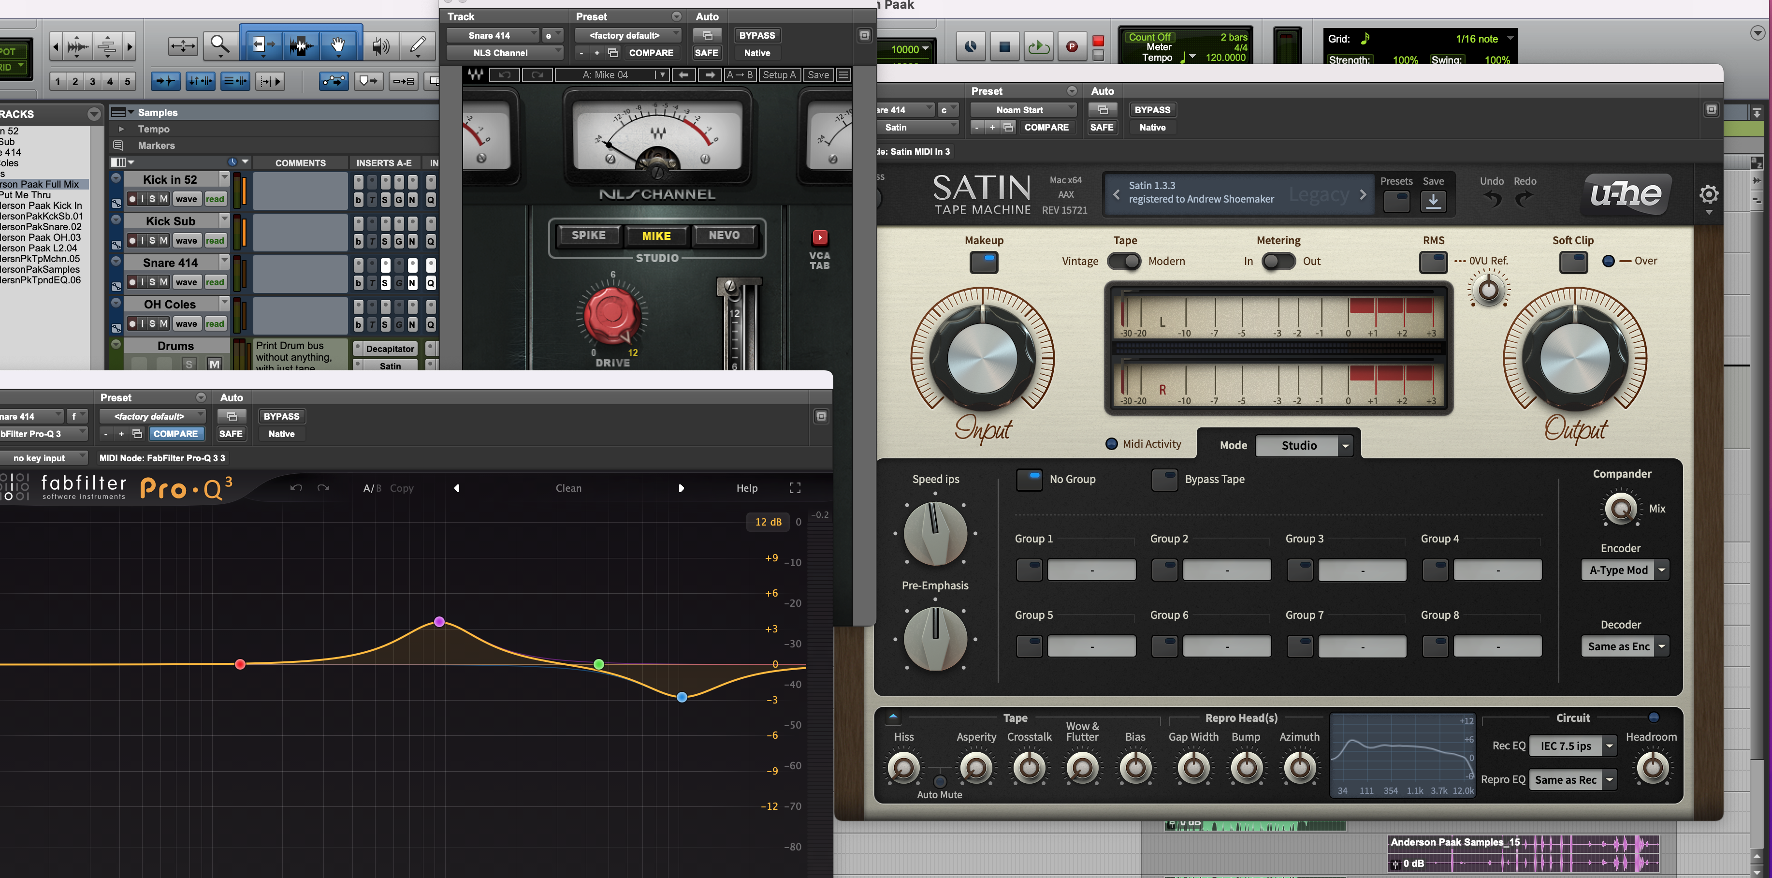1772x878 pixels.
Task: Select the NEVO console mode
Action: pos(724,235)
